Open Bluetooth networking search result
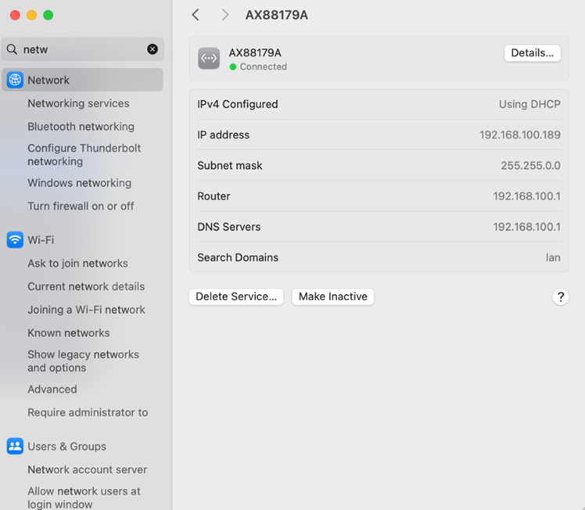 (x=81, y=126)
